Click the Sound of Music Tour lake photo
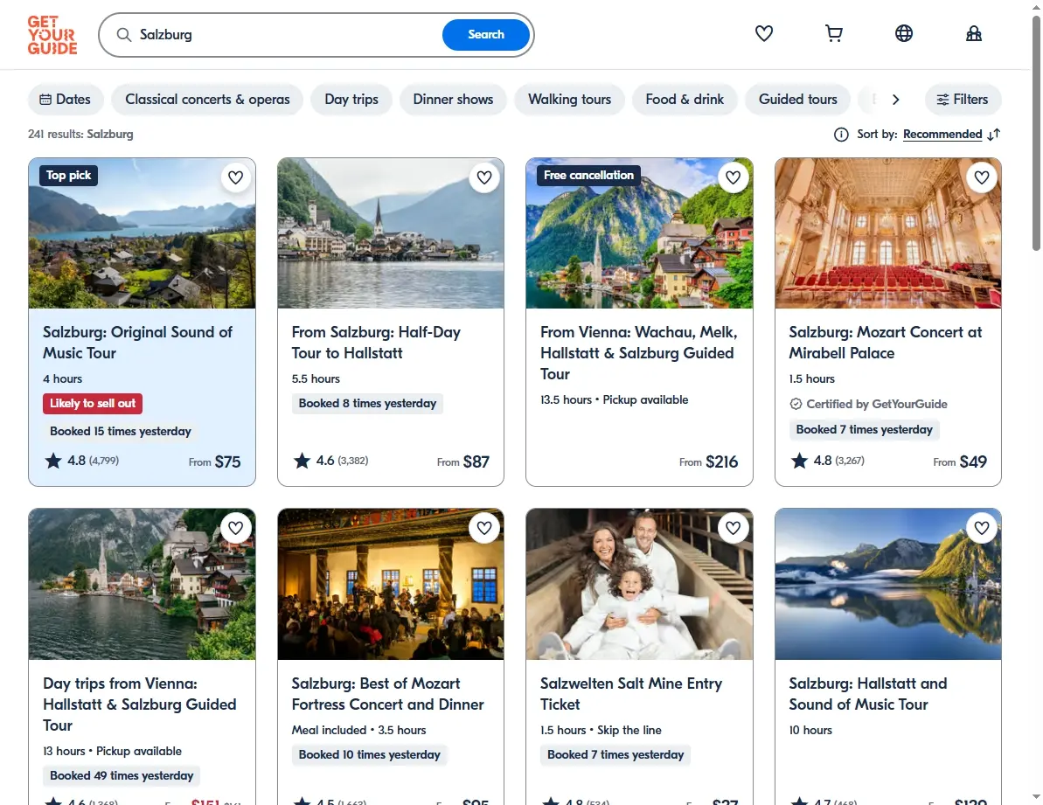The image size is (1043, 805). click(x=142, y=233)
